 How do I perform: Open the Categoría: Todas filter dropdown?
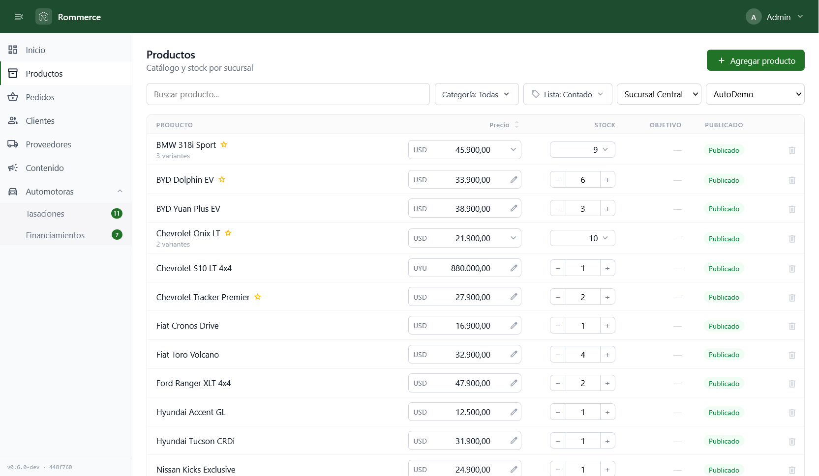[x=477, y=94]
